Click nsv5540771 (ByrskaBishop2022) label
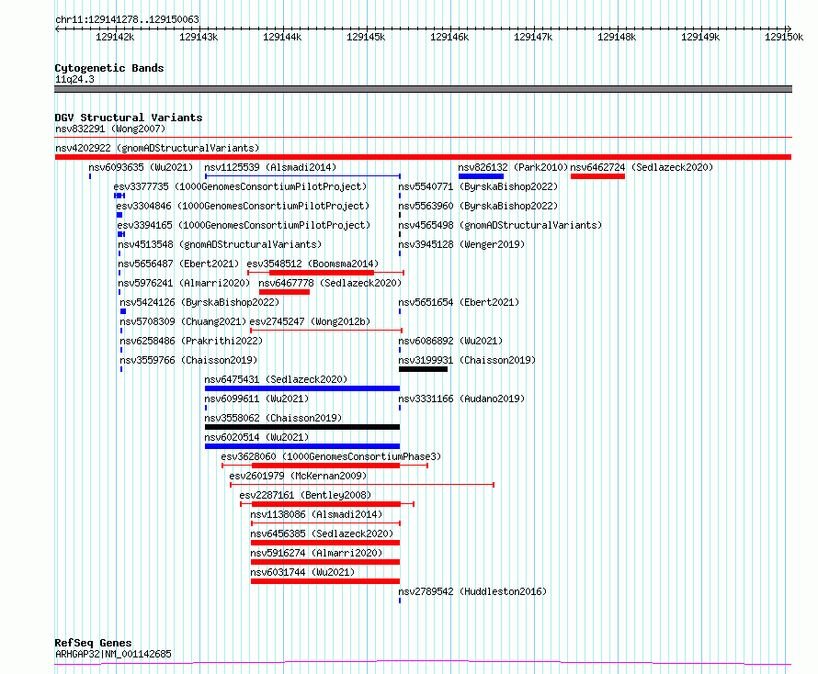Viewport: 818px width, 674px height. [478, 186]
